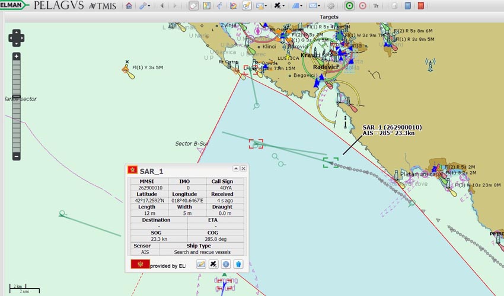Open the wrench tools dropdown
The width and height of the screenshot is (504, 296).
pos(145,6)
